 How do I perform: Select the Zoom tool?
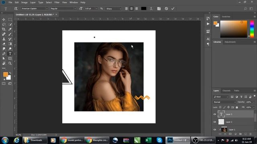coord(10,63)
